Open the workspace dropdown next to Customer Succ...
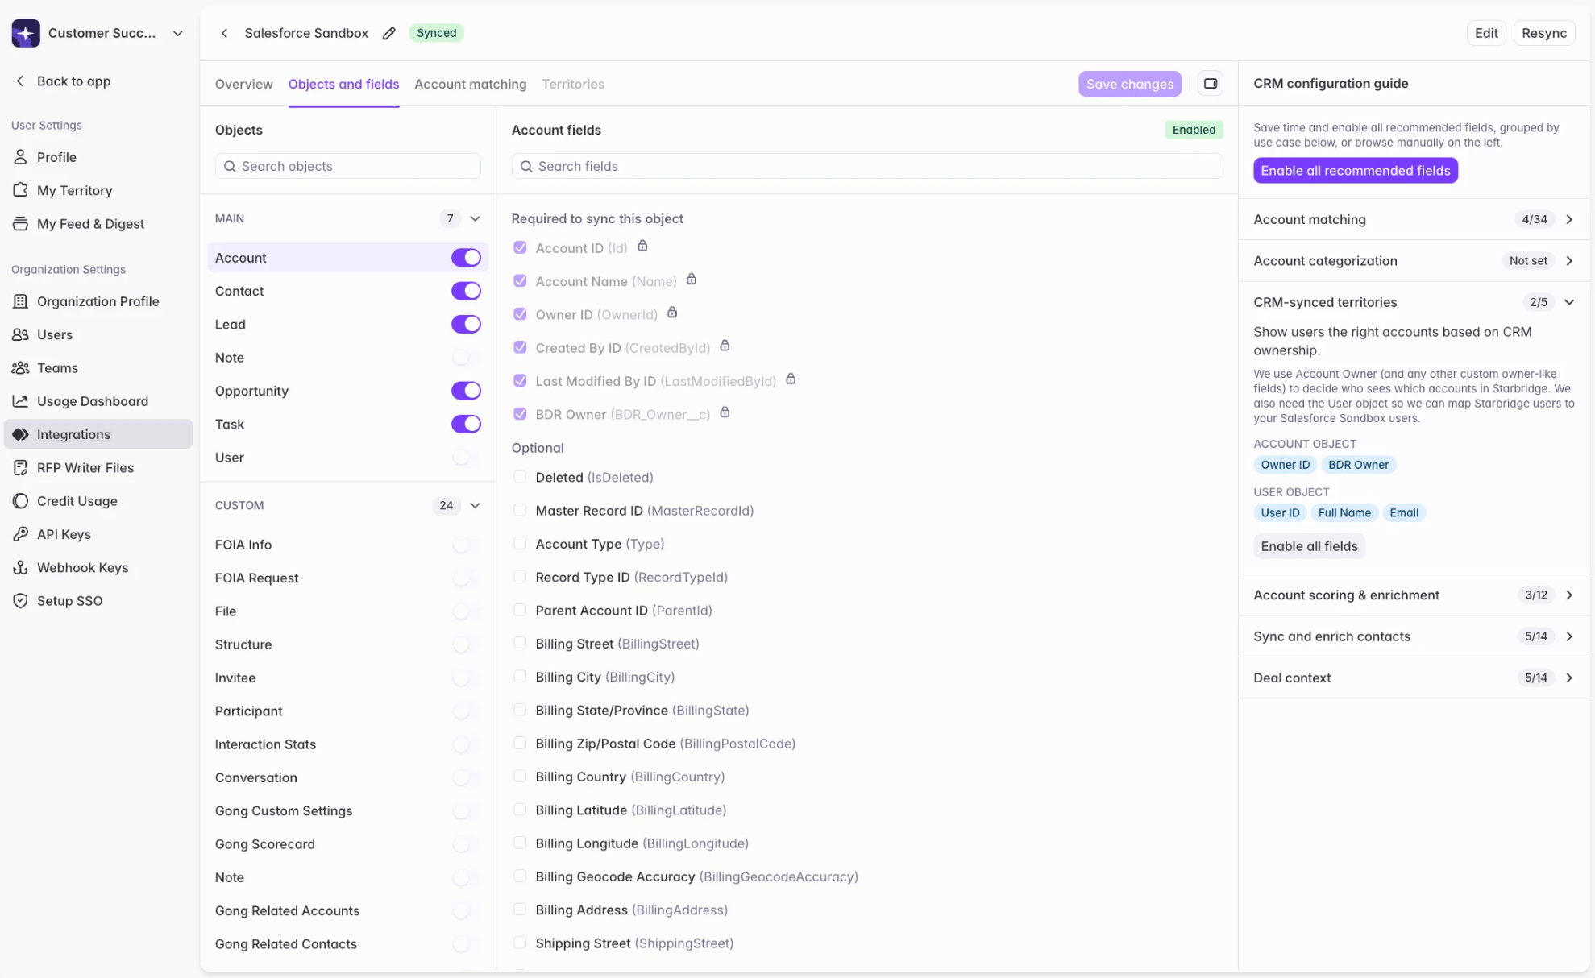This screenshot has height=978, width=1595. pyautogui.click(x=178, y=33)
